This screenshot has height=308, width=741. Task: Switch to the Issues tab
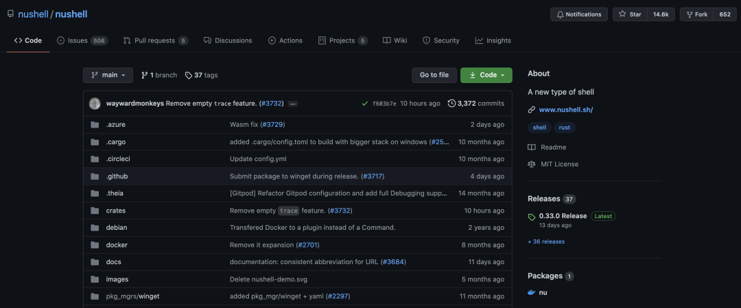(82, 40)
